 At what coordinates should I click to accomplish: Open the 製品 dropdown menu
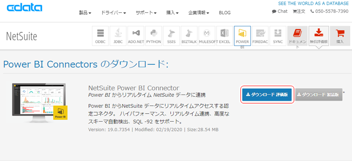[85, 13]
